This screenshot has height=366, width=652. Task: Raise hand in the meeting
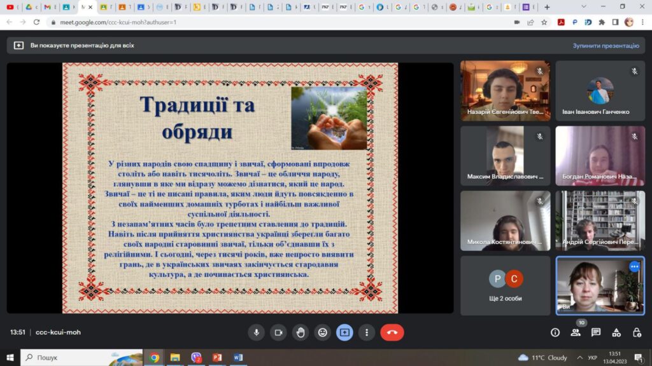[301, 332]
